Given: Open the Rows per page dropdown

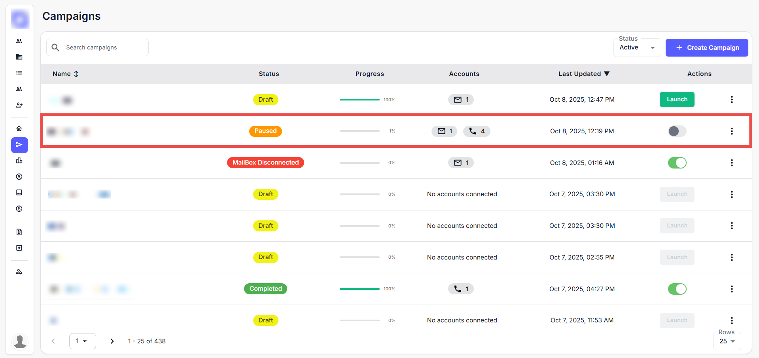Looking at the screenshot, I should point(727,341).
